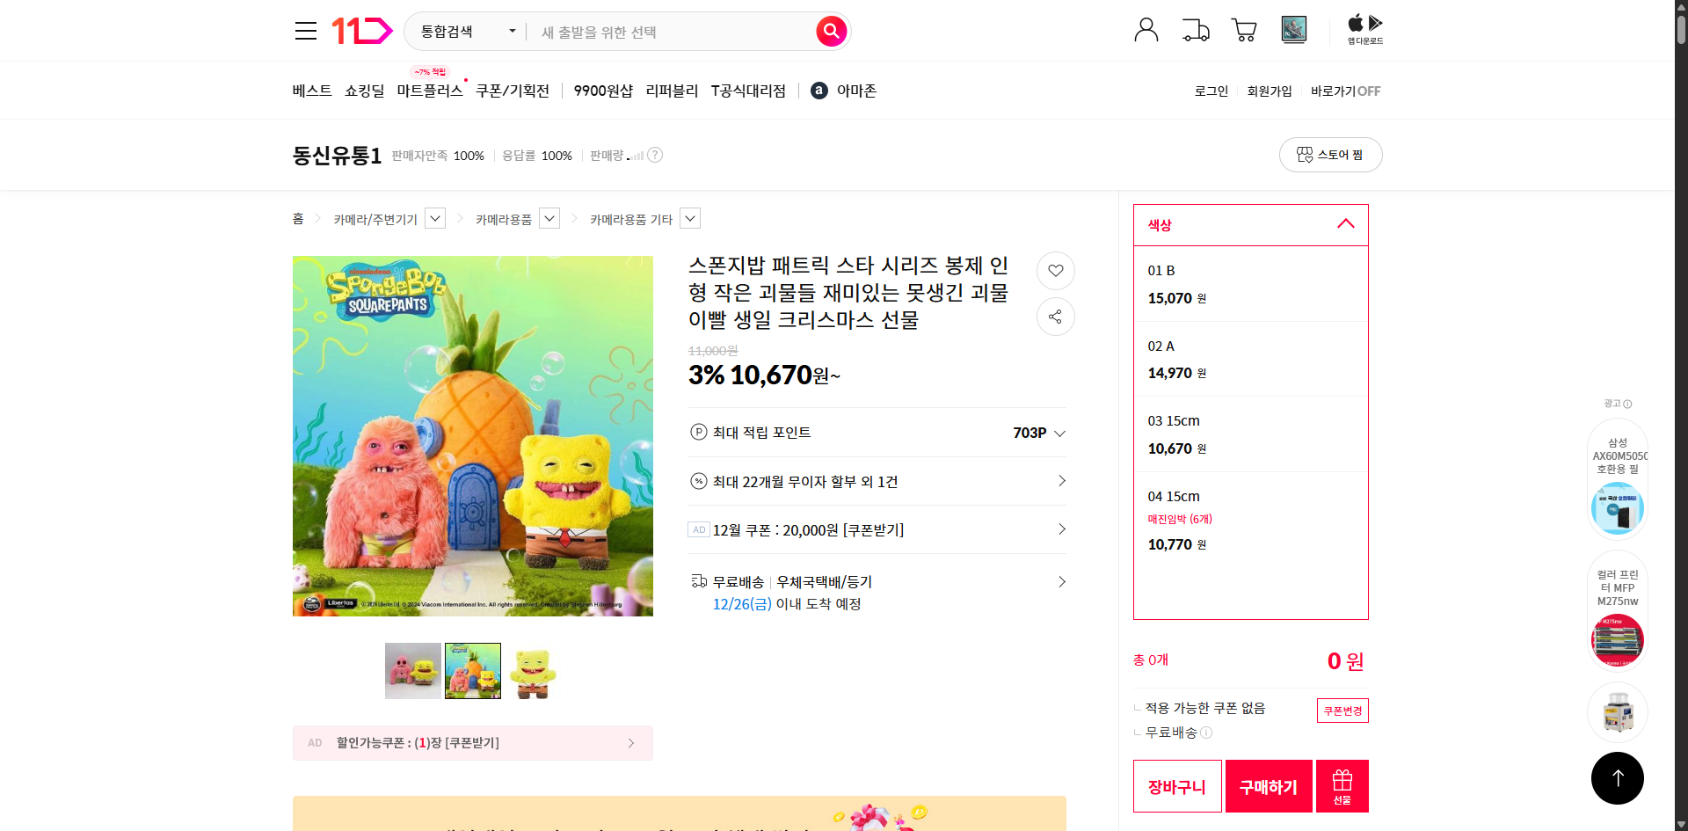The width and height of the screenshot is (1688, 831).
Task: Open the hamburger menu
Action: (305, 30)
